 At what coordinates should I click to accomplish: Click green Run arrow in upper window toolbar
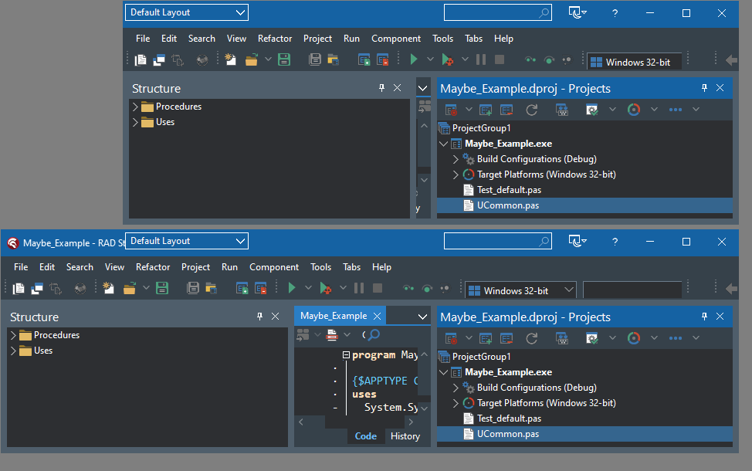[x=413, y=59]
